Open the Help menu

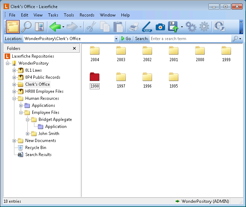[x=125, y=15]
